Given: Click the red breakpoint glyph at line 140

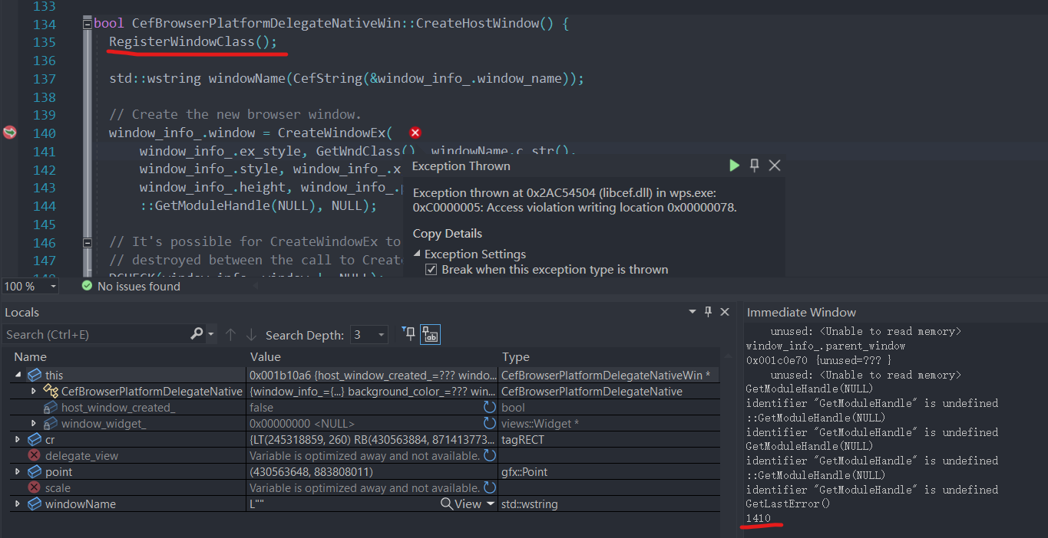Looking at the screenshot, I should coord(8,133).
